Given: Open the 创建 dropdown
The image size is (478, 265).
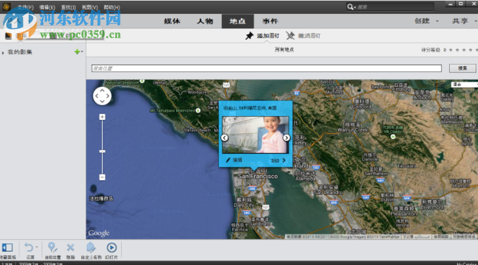Looking at the screenshot, I should pos(426,21).
